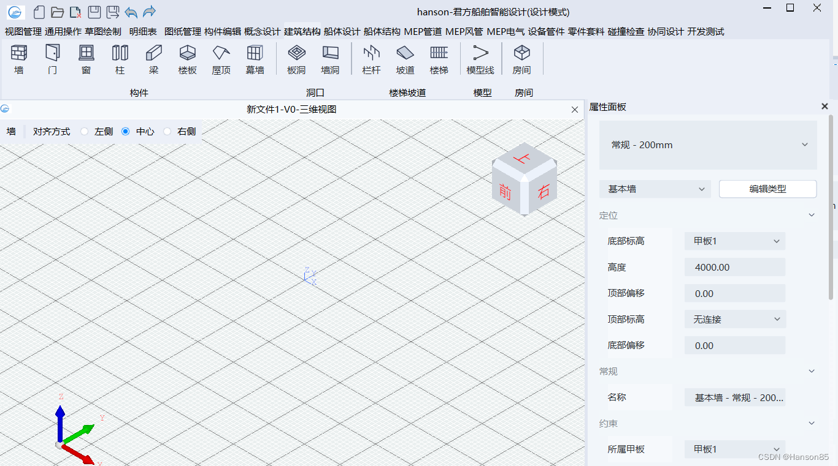This screenshot has height=466, width=838.
Task: Click the undo arrow in title bar
Action: pyautogui.click(x=131, y=12)
